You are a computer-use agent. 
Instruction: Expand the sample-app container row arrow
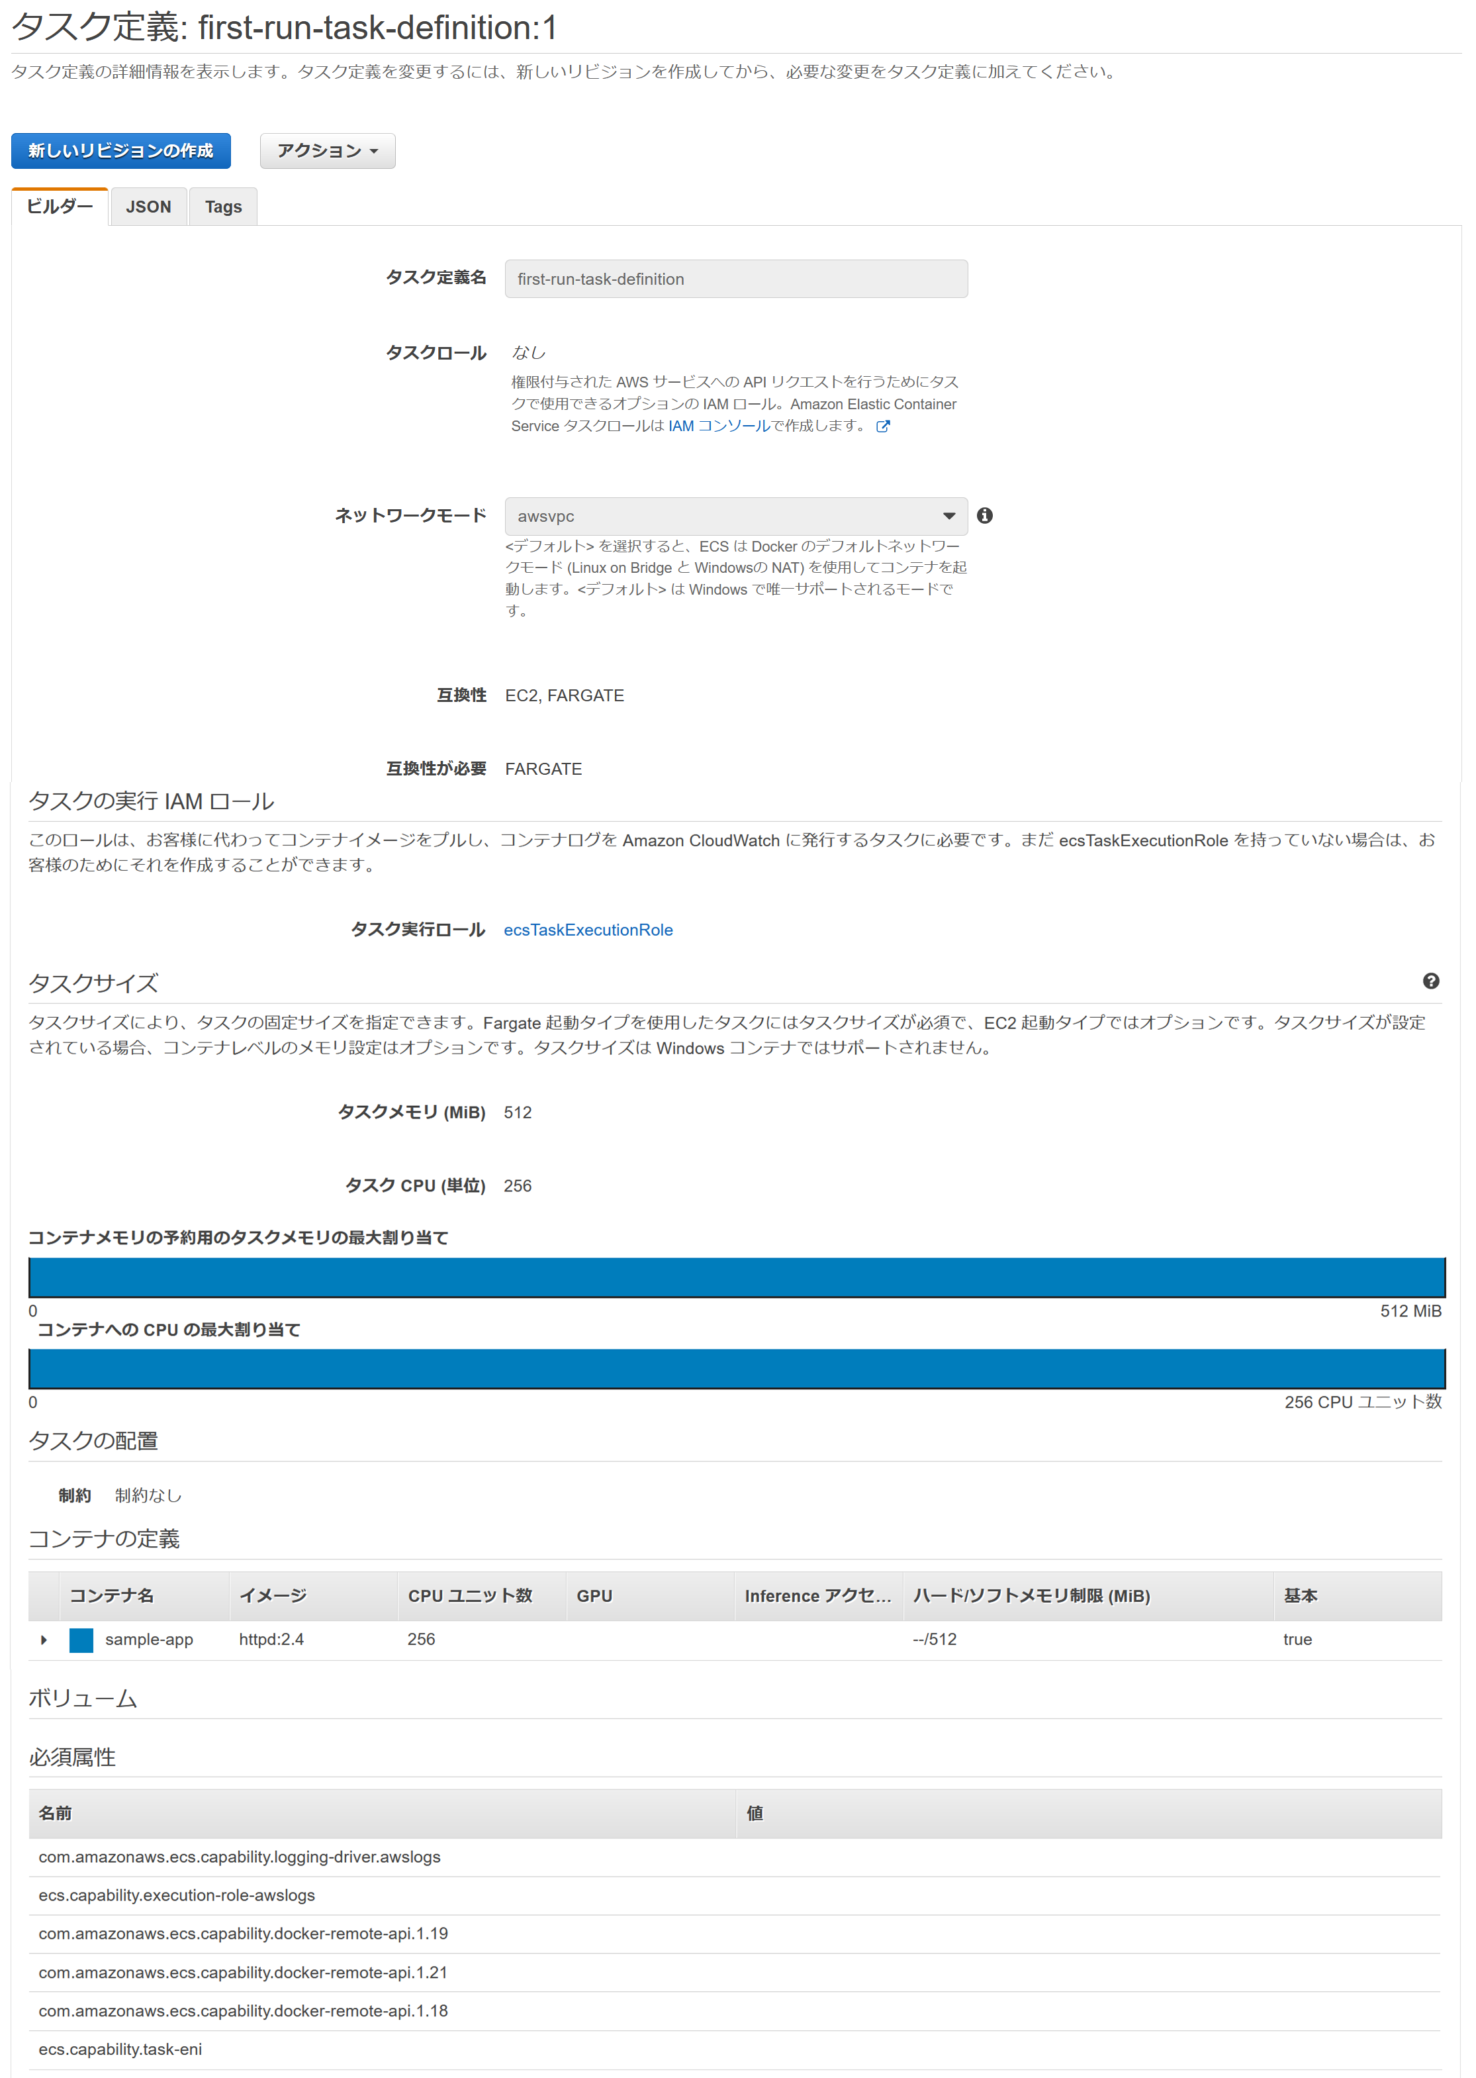(x=44, y=1640)
